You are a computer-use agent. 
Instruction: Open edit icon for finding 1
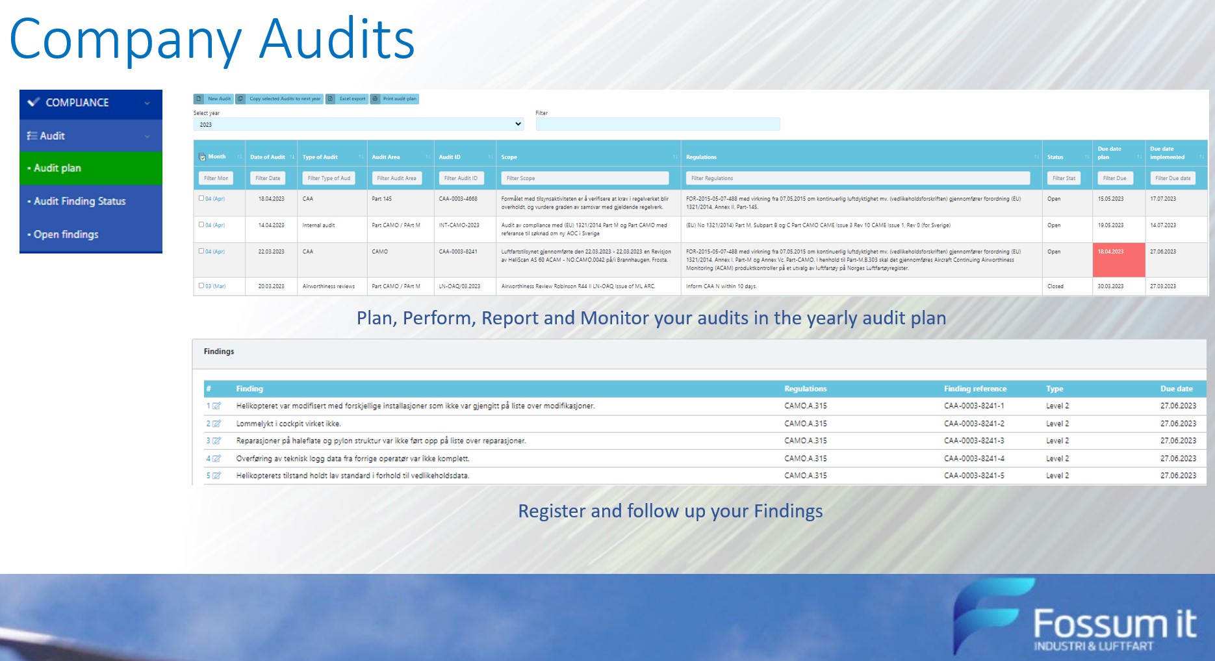coord(216,406)
